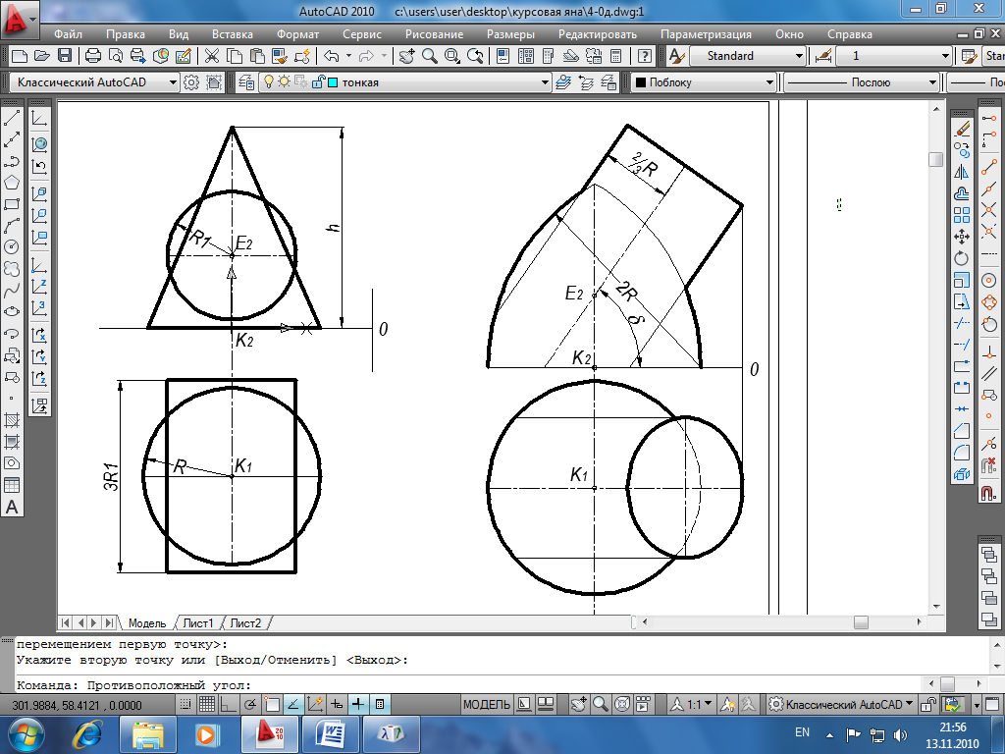The image size is (1005, 754).
Task: Expand the Undo history dropdown arrow
Action: pyautogui.click(x=348, y=56)
